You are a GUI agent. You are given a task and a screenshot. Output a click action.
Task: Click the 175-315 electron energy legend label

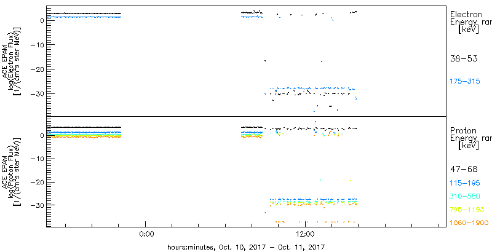[x=465, y=82]
